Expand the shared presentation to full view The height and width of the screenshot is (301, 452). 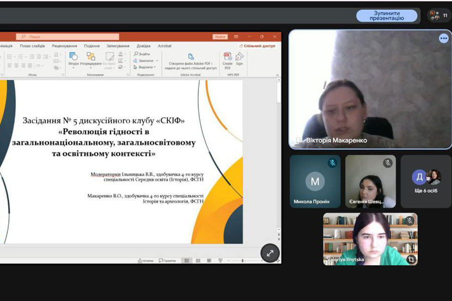270,253
